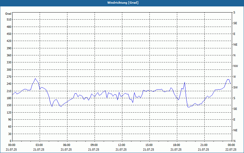This screenshot has width=244, height=153.
Task: Click the 03:00 time label
Action: coord(40,145)
